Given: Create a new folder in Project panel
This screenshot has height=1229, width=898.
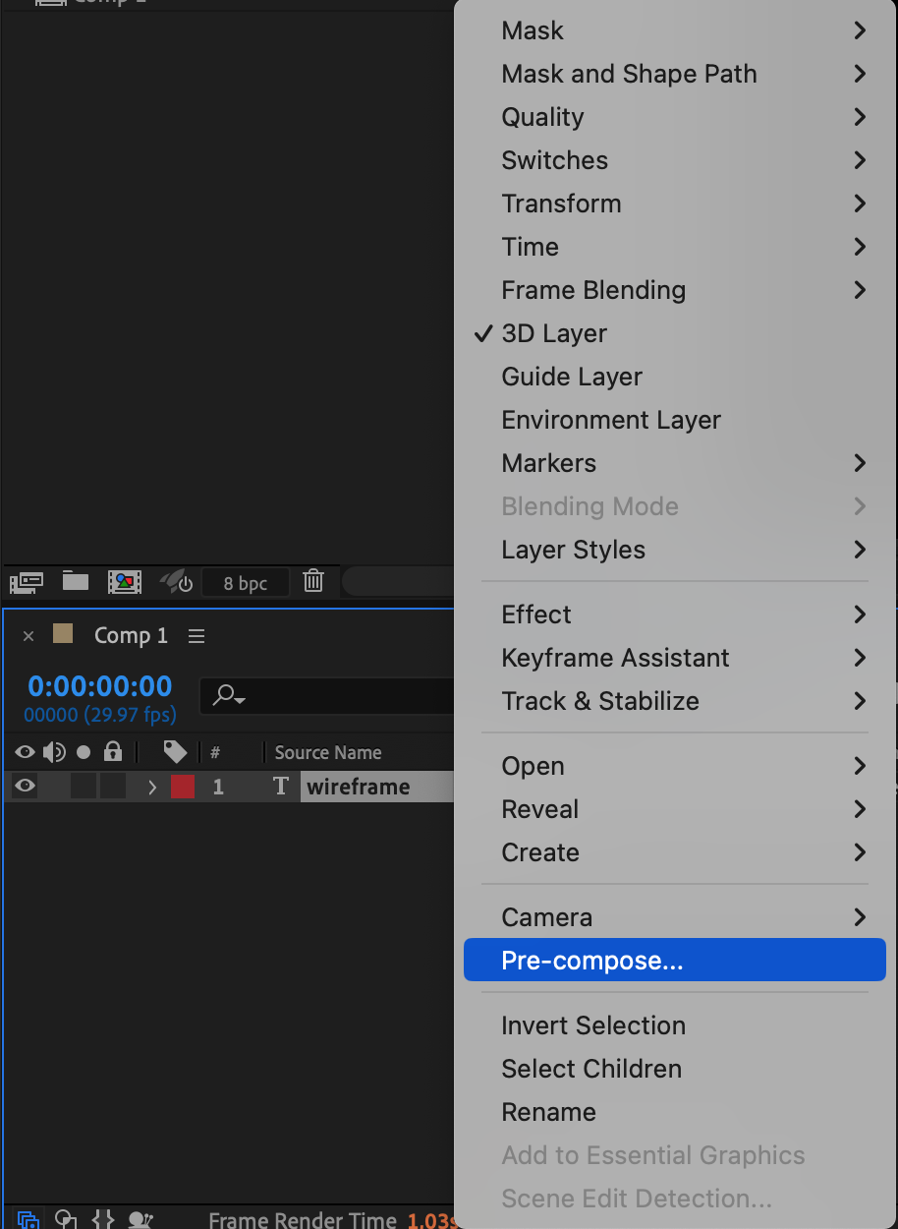Looking at the screenshot, I should [x=76, y=581].
